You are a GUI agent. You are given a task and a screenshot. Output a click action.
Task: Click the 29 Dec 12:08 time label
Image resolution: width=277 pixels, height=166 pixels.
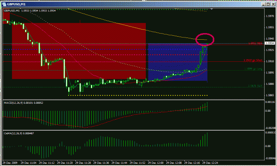point(174,162)
